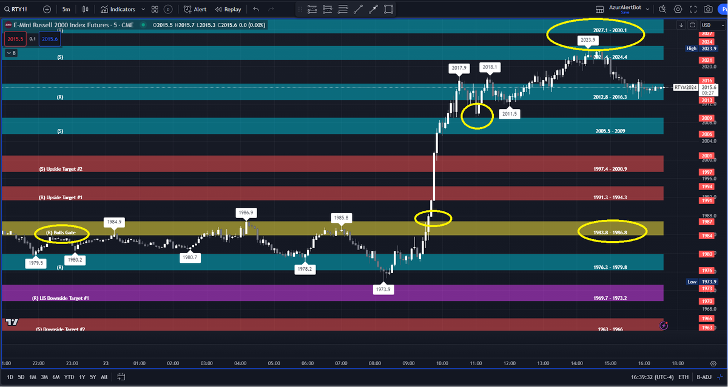Image resolution: width=728 pixels, height=387 pixels.
Task: Open the Indicators dialog
Action: point(118,9)
